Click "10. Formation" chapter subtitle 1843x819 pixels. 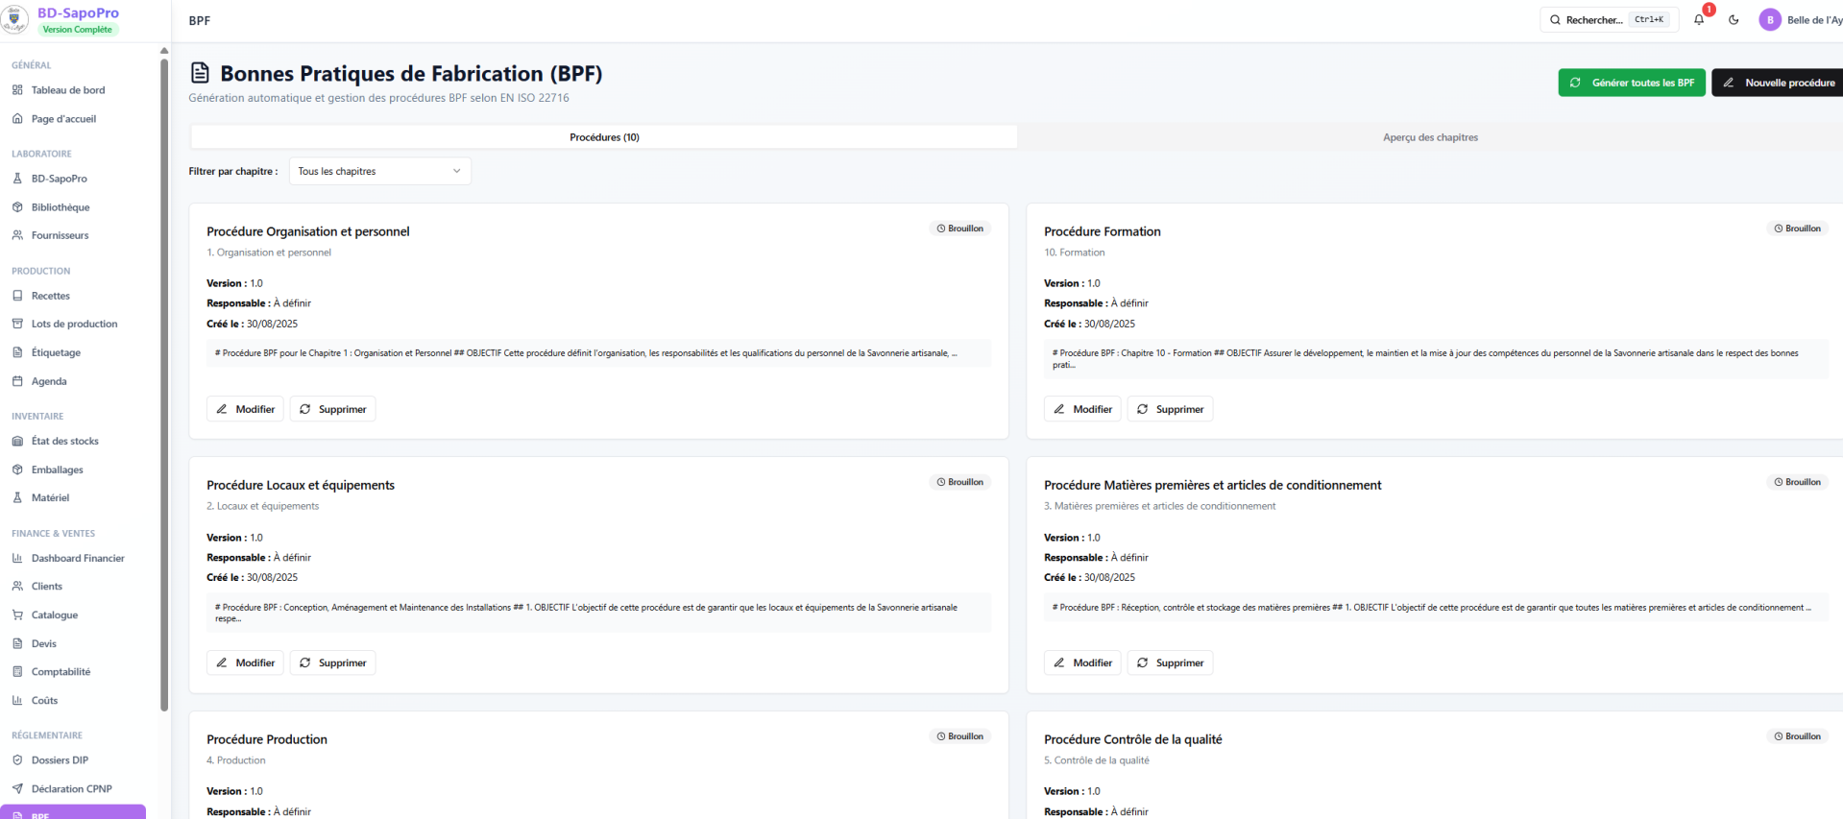coord(1075,253)
